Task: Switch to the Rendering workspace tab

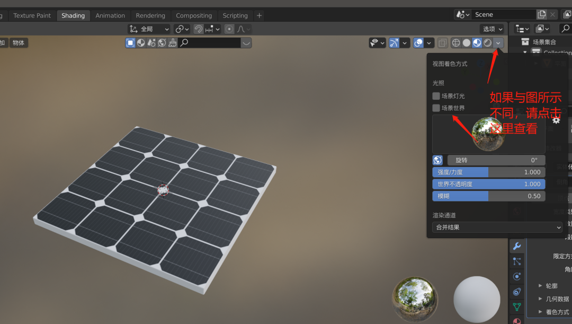Action: [x=150, y=16]
